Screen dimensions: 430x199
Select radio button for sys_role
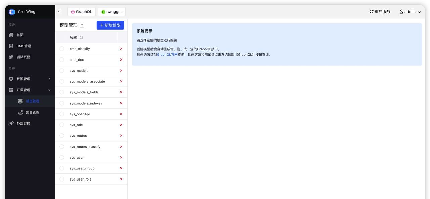click(x=62, y=125)
